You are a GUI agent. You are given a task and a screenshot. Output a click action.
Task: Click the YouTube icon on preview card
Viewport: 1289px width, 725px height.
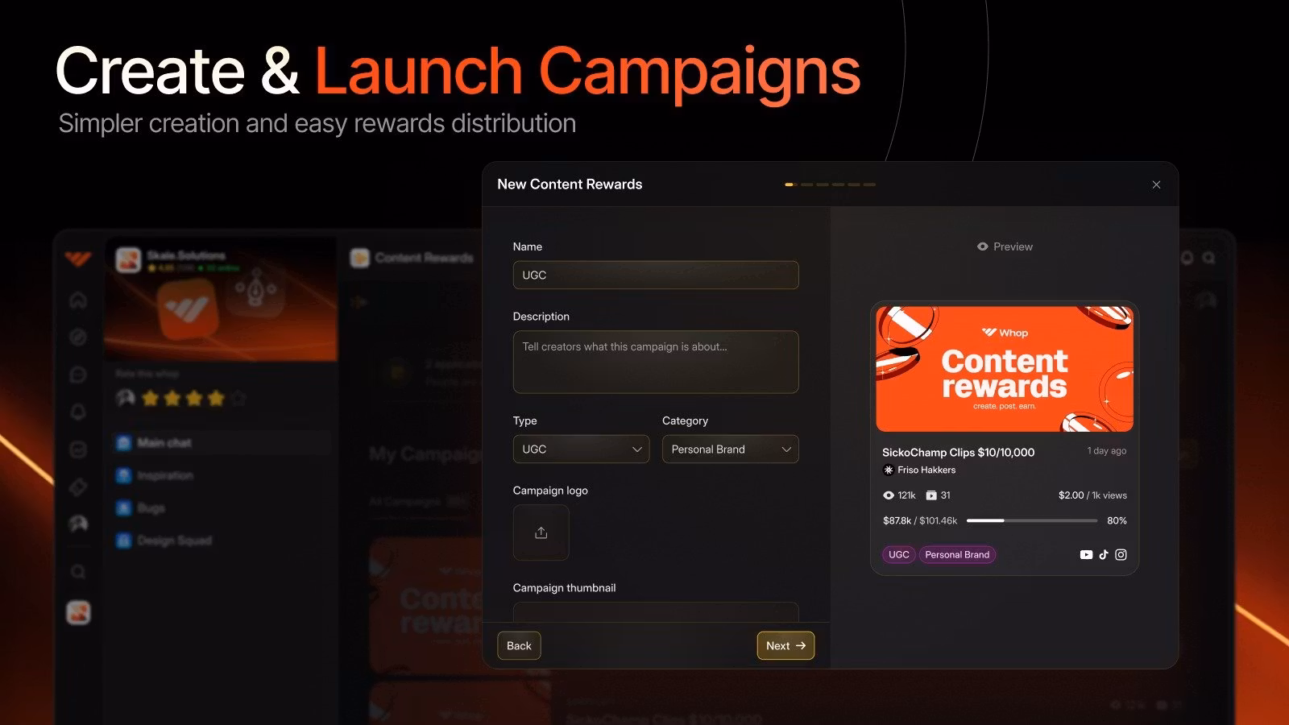click(x=1086, y=554)
